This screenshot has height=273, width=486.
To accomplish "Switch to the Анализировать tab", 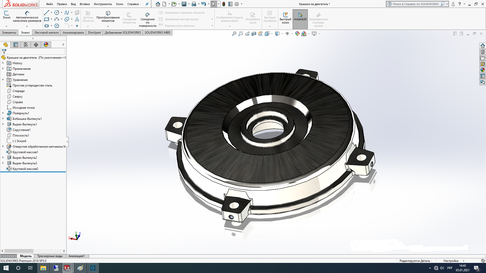I will [73, 32].
